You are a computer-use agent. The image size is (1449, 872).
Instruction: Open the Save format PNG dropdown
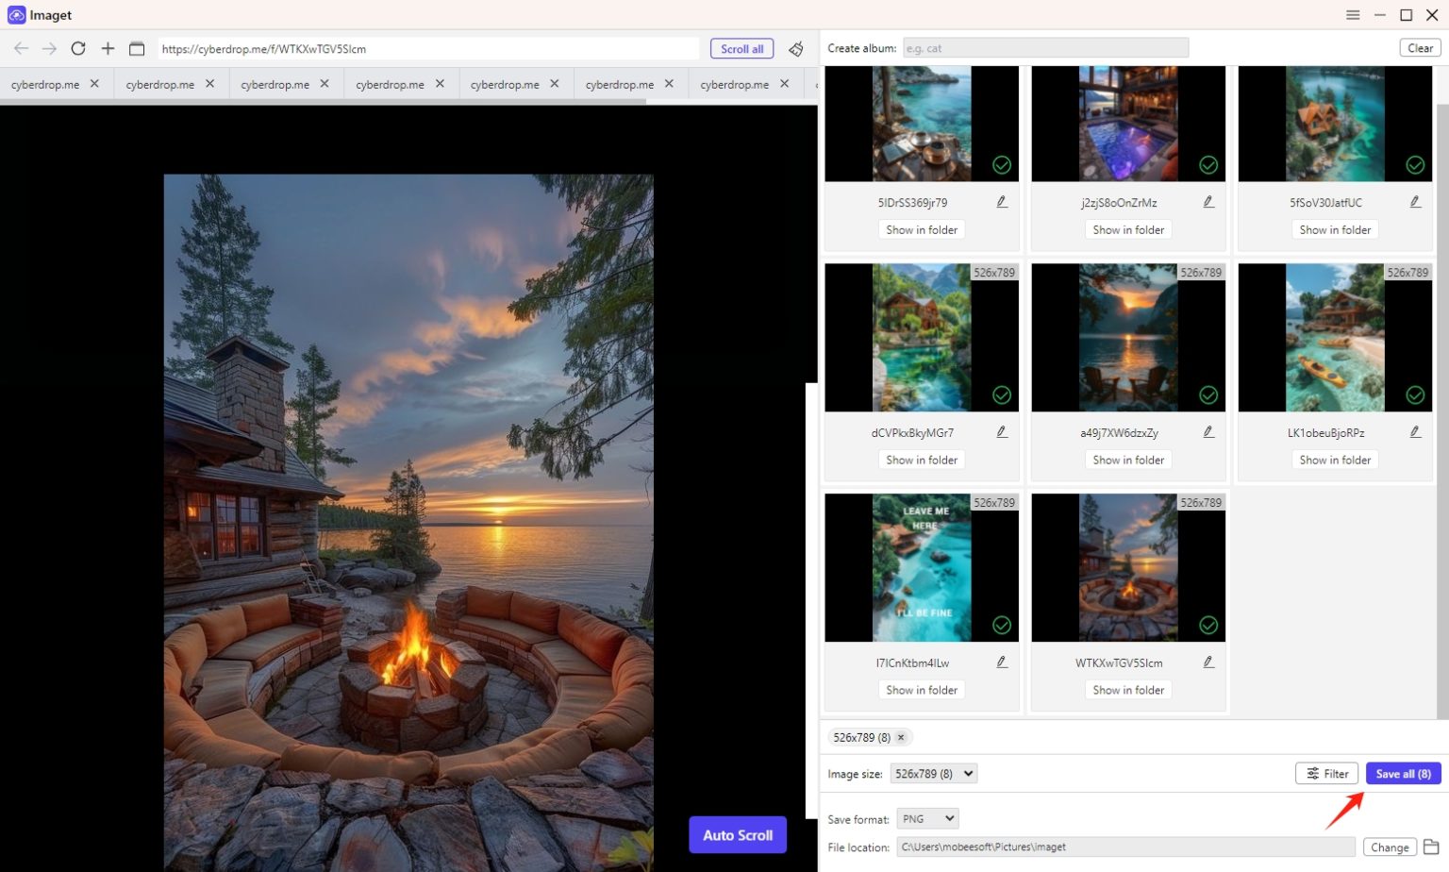pos(927,819)
